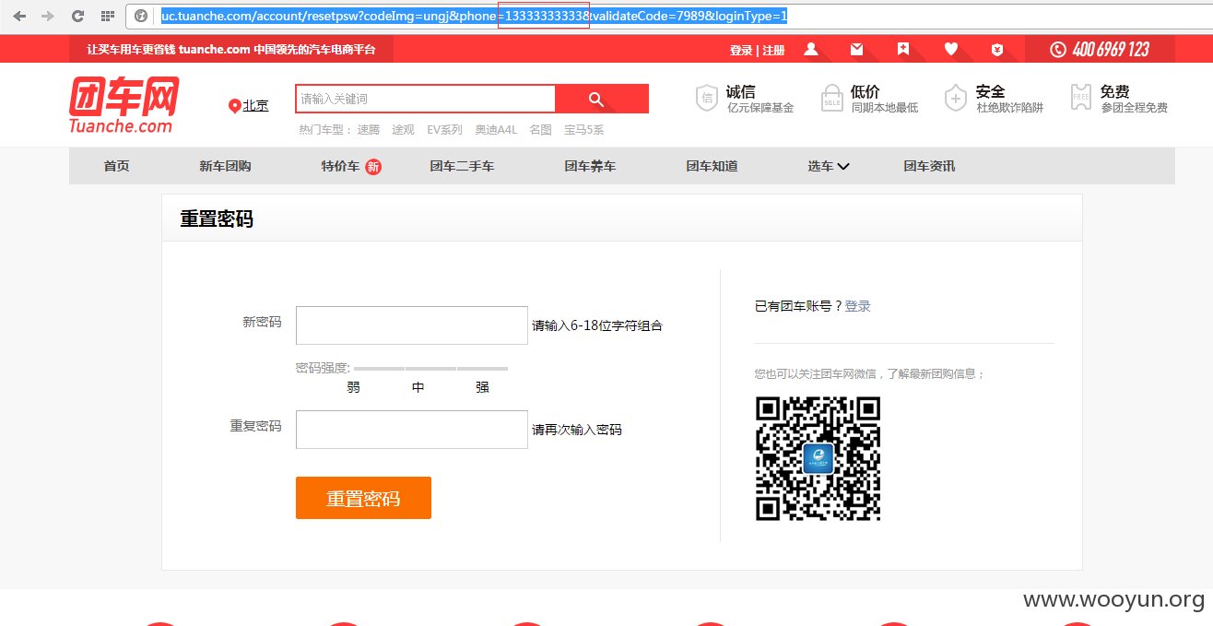Screen dimensions: 1213x626
Task: Click the 重置密码 page heading
Action: point(217,219)
